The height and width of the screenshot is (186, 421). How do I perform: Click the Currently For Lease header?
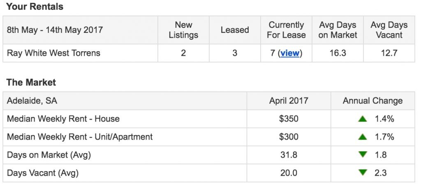coord(286,30)
